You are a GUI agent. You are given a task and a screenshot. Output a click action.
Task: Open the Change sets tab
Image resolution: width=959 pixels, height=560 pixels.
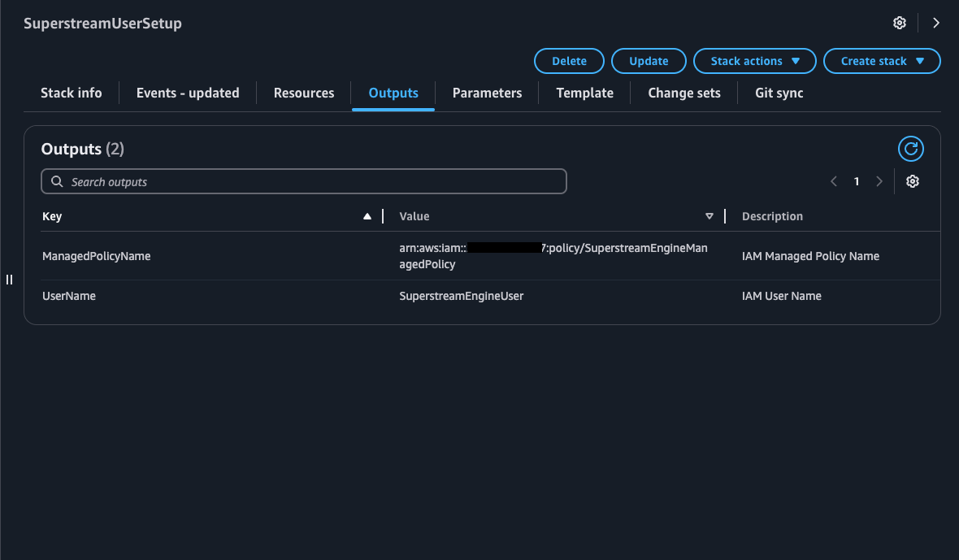pos(683,93)
